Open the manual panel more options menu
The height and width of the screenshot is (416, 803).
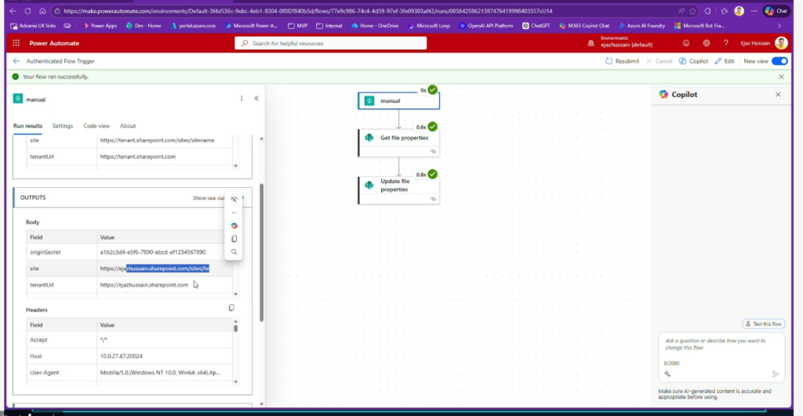click(x=242, y=98)
